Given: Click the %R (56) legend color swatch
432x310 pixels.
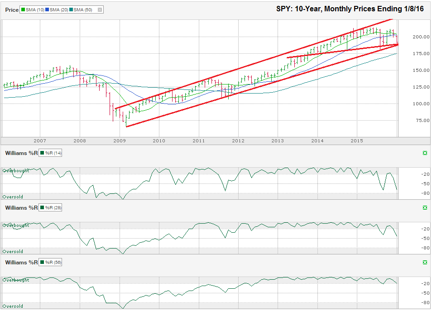Looking at the screenshot, I should [x=42, y=263].
